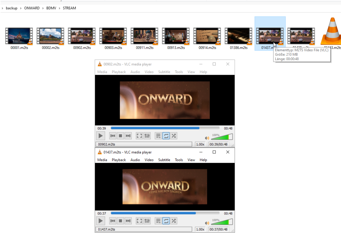Open the Audio menu in 01437.m2ts window
341x233 pixels.
[x=135, y=160]
